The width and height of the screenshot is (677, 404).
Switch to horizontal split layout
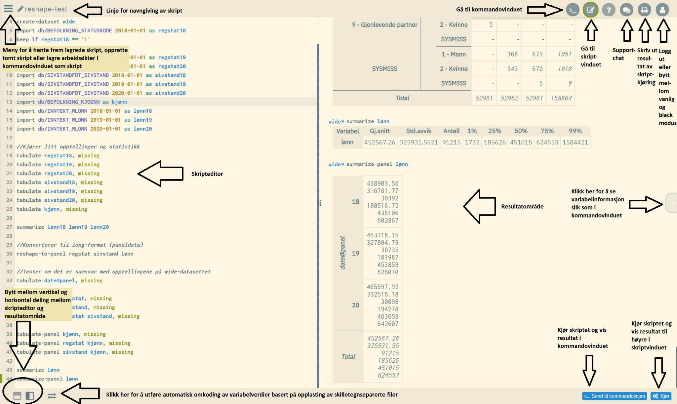tap(17, 395)
